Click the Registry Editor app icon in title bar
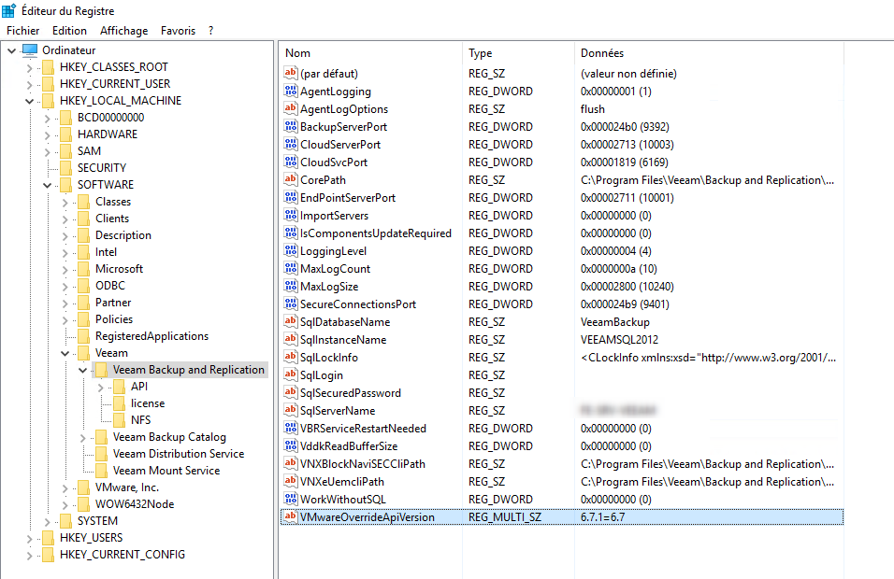This screenshot has width=894, height=579. pyautogui.click(x=8, y=10)
